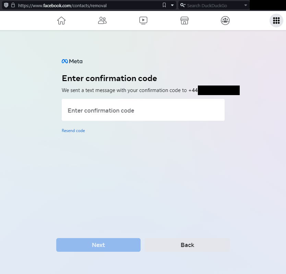Open the nine-dot Menu grid icon
This screenshot has height=274, width=286.
pyautogui.click(x=276, y=21)
